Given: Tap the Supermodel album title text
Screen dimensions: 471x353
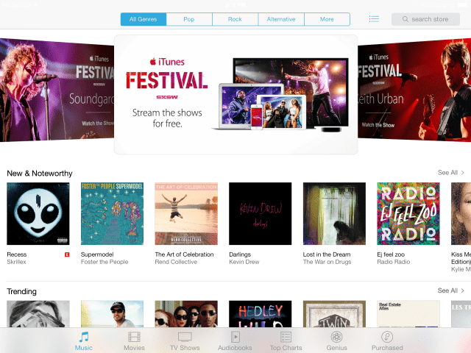Looking at the screenshot, I should [97, 254].
